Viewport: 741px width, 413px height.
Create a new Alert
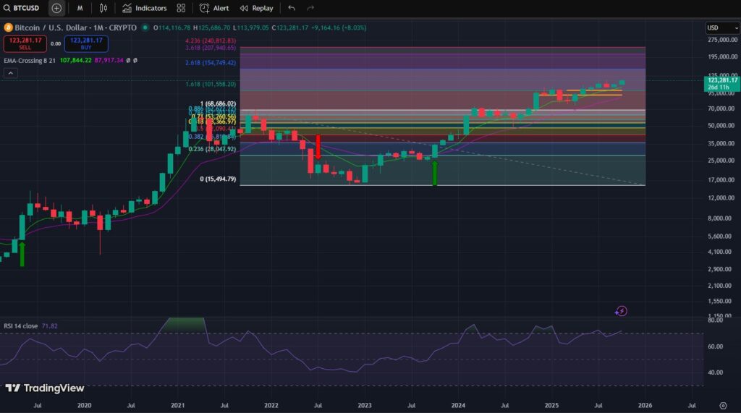coord(214,8)
